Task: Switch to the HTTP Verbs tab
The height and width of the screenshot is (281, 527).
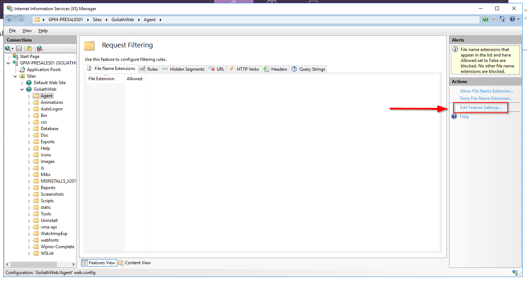Action: [247, 69]
